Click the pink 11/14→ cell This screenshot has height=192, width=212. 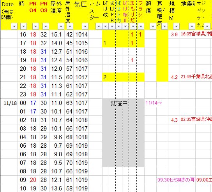click(x=154, y=103)
